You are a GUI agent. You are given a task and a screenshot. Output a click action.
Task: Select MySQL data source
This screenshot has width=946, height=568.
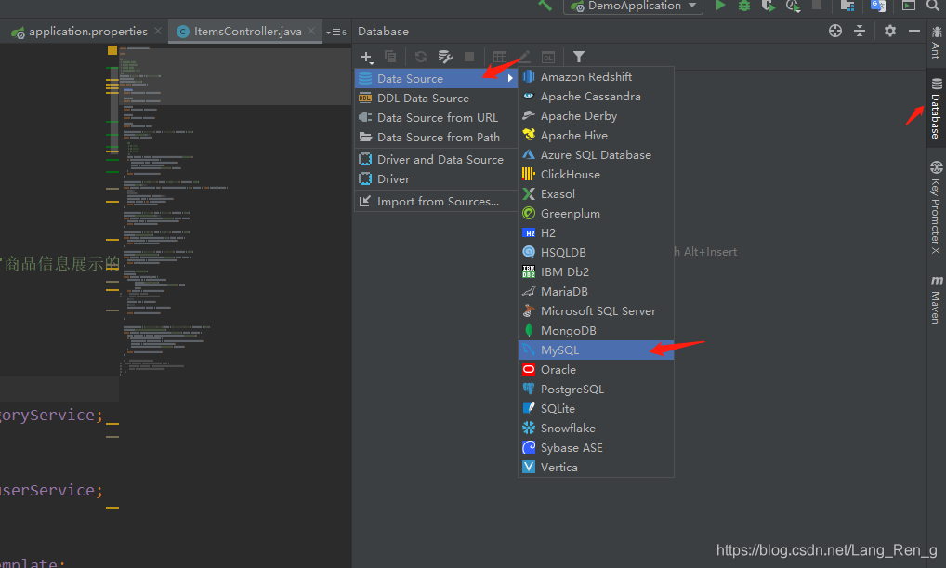[596, 350]
